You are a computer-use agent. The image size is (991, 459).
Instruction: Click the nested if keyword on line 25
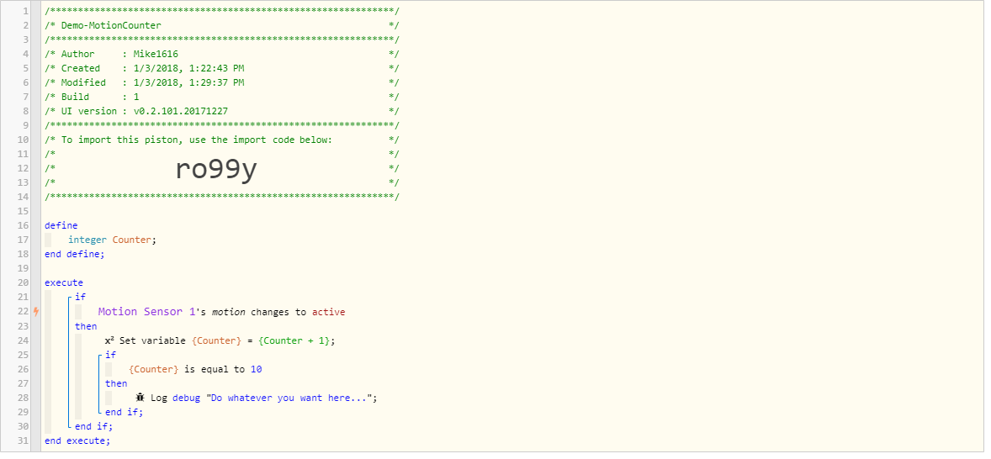click(110, 355)
